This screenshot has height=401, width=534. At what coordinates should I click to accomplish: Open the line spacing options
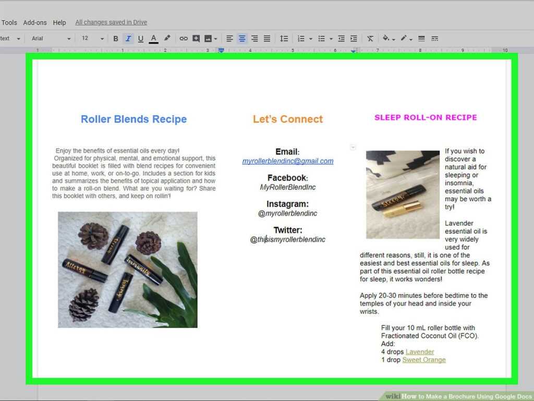pyautogui.click(x=284, y=39)
